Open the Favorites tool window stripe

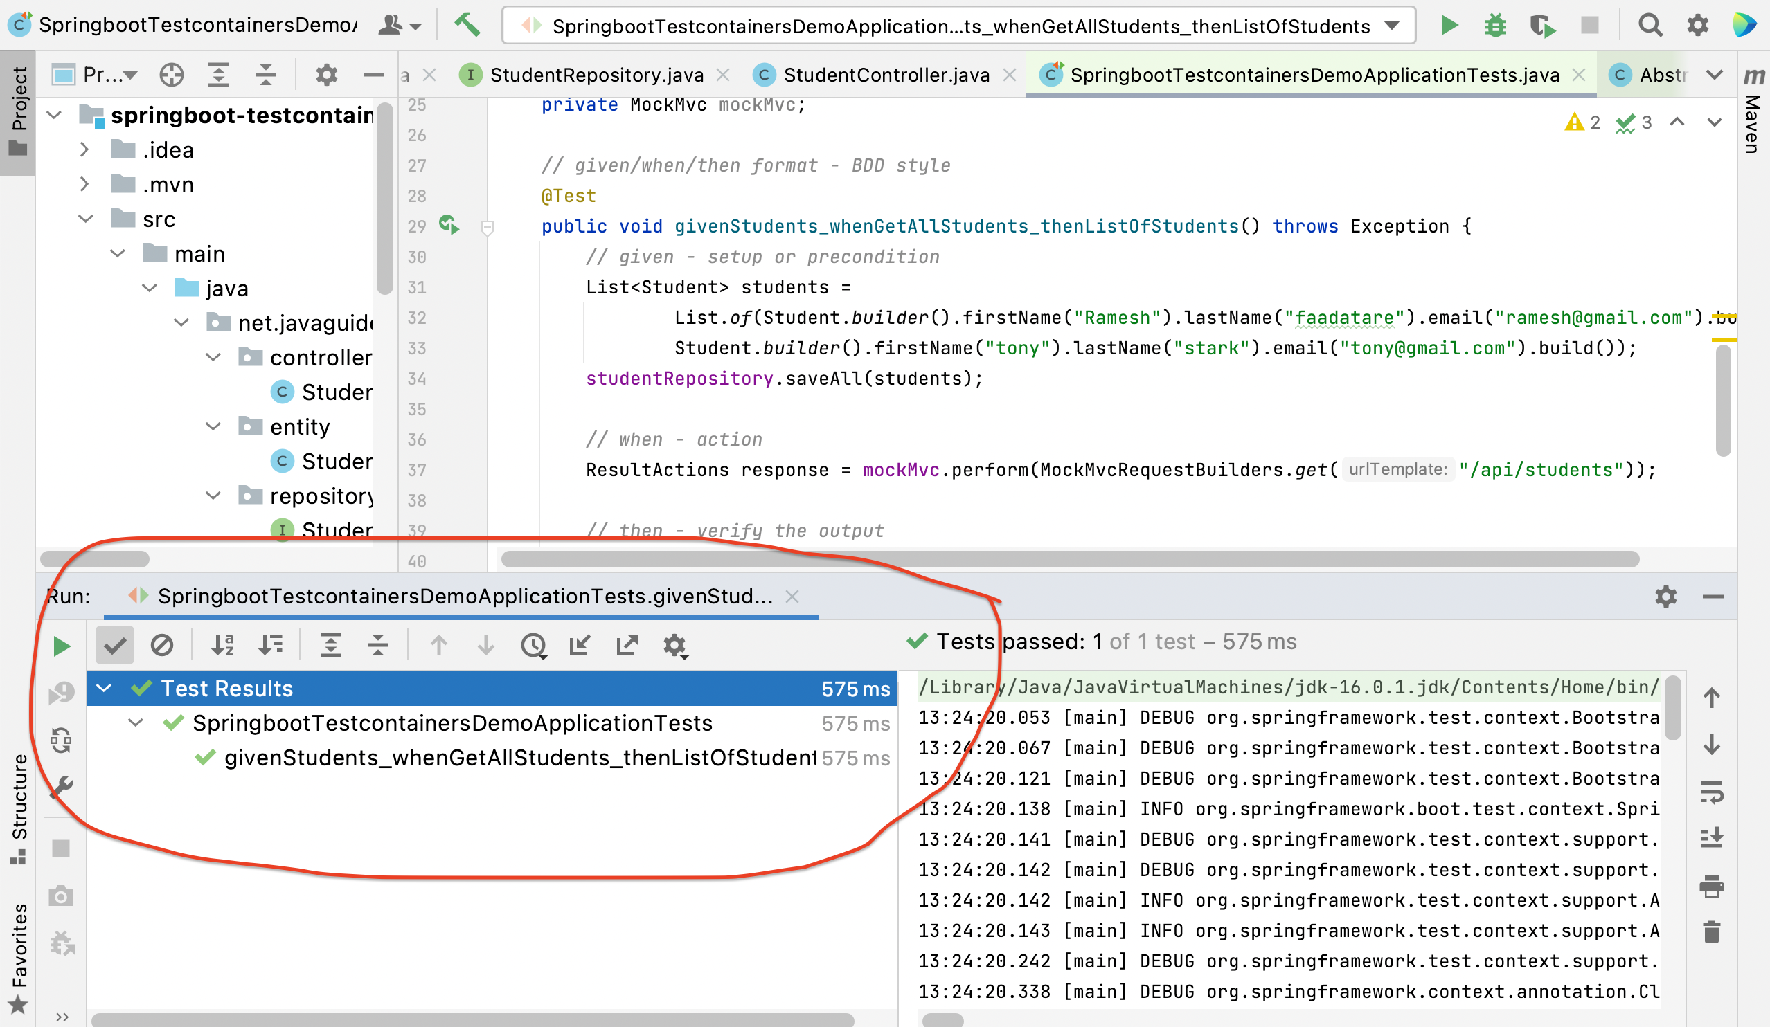(18, 959)
